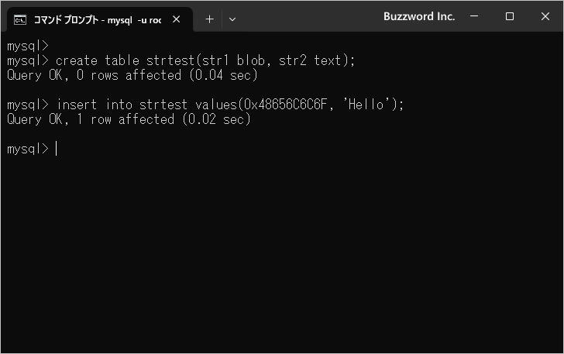Viewport: 564px width, 354px height.
Task: Click the word blob in the create statement
Action: coord(246,60)
